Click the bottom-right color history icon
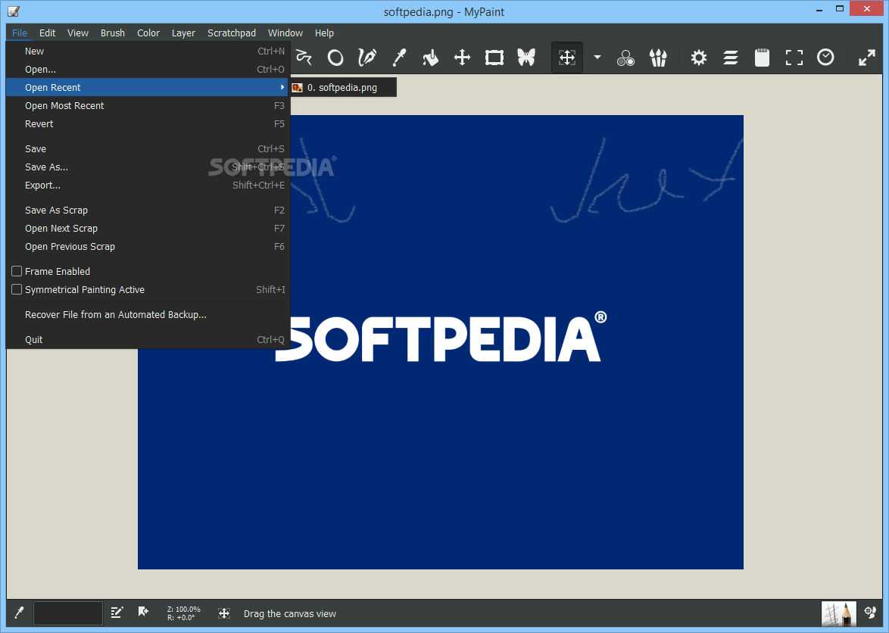The height and width of the screenshot is (633, 889). click(x=870, y=613)
